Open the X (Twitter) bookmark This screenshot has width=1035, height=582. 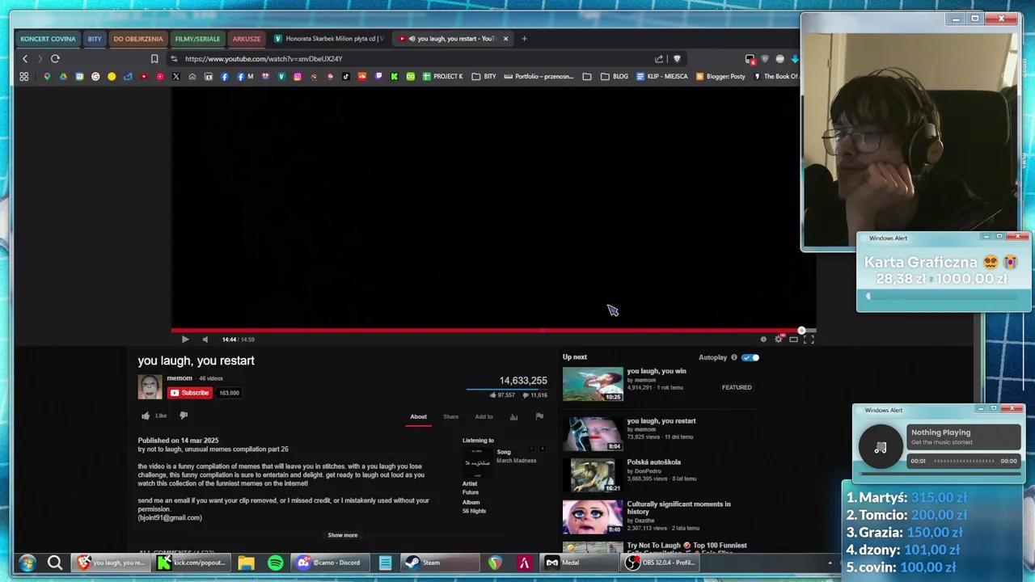[175, 77]
